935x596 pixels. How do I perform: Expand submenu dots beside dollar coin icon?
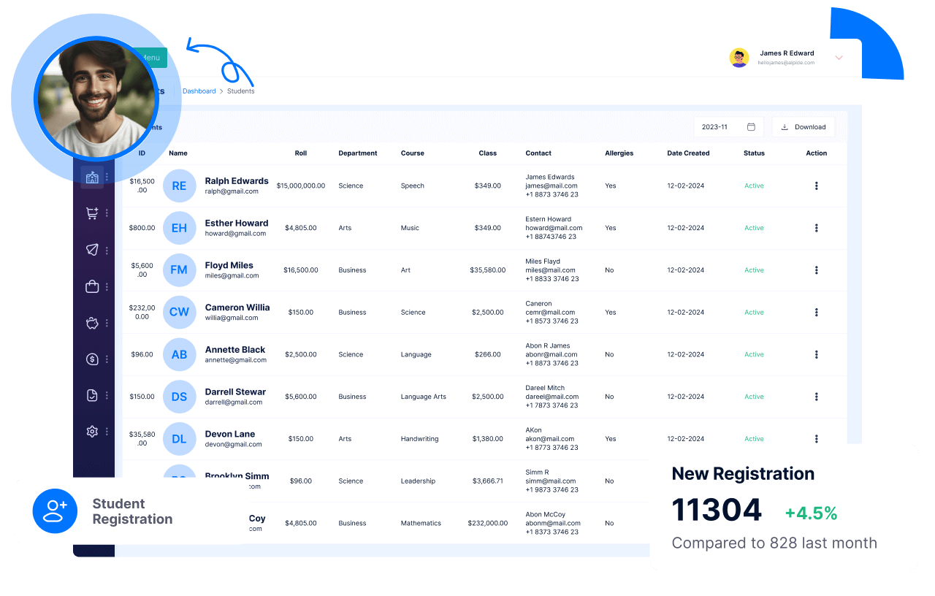point(107,359)
